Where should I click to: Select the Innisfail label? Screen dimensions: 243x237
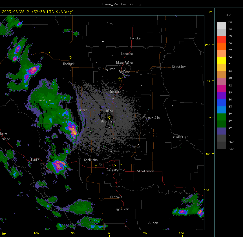pyautogui.click(x=117, y=92)
